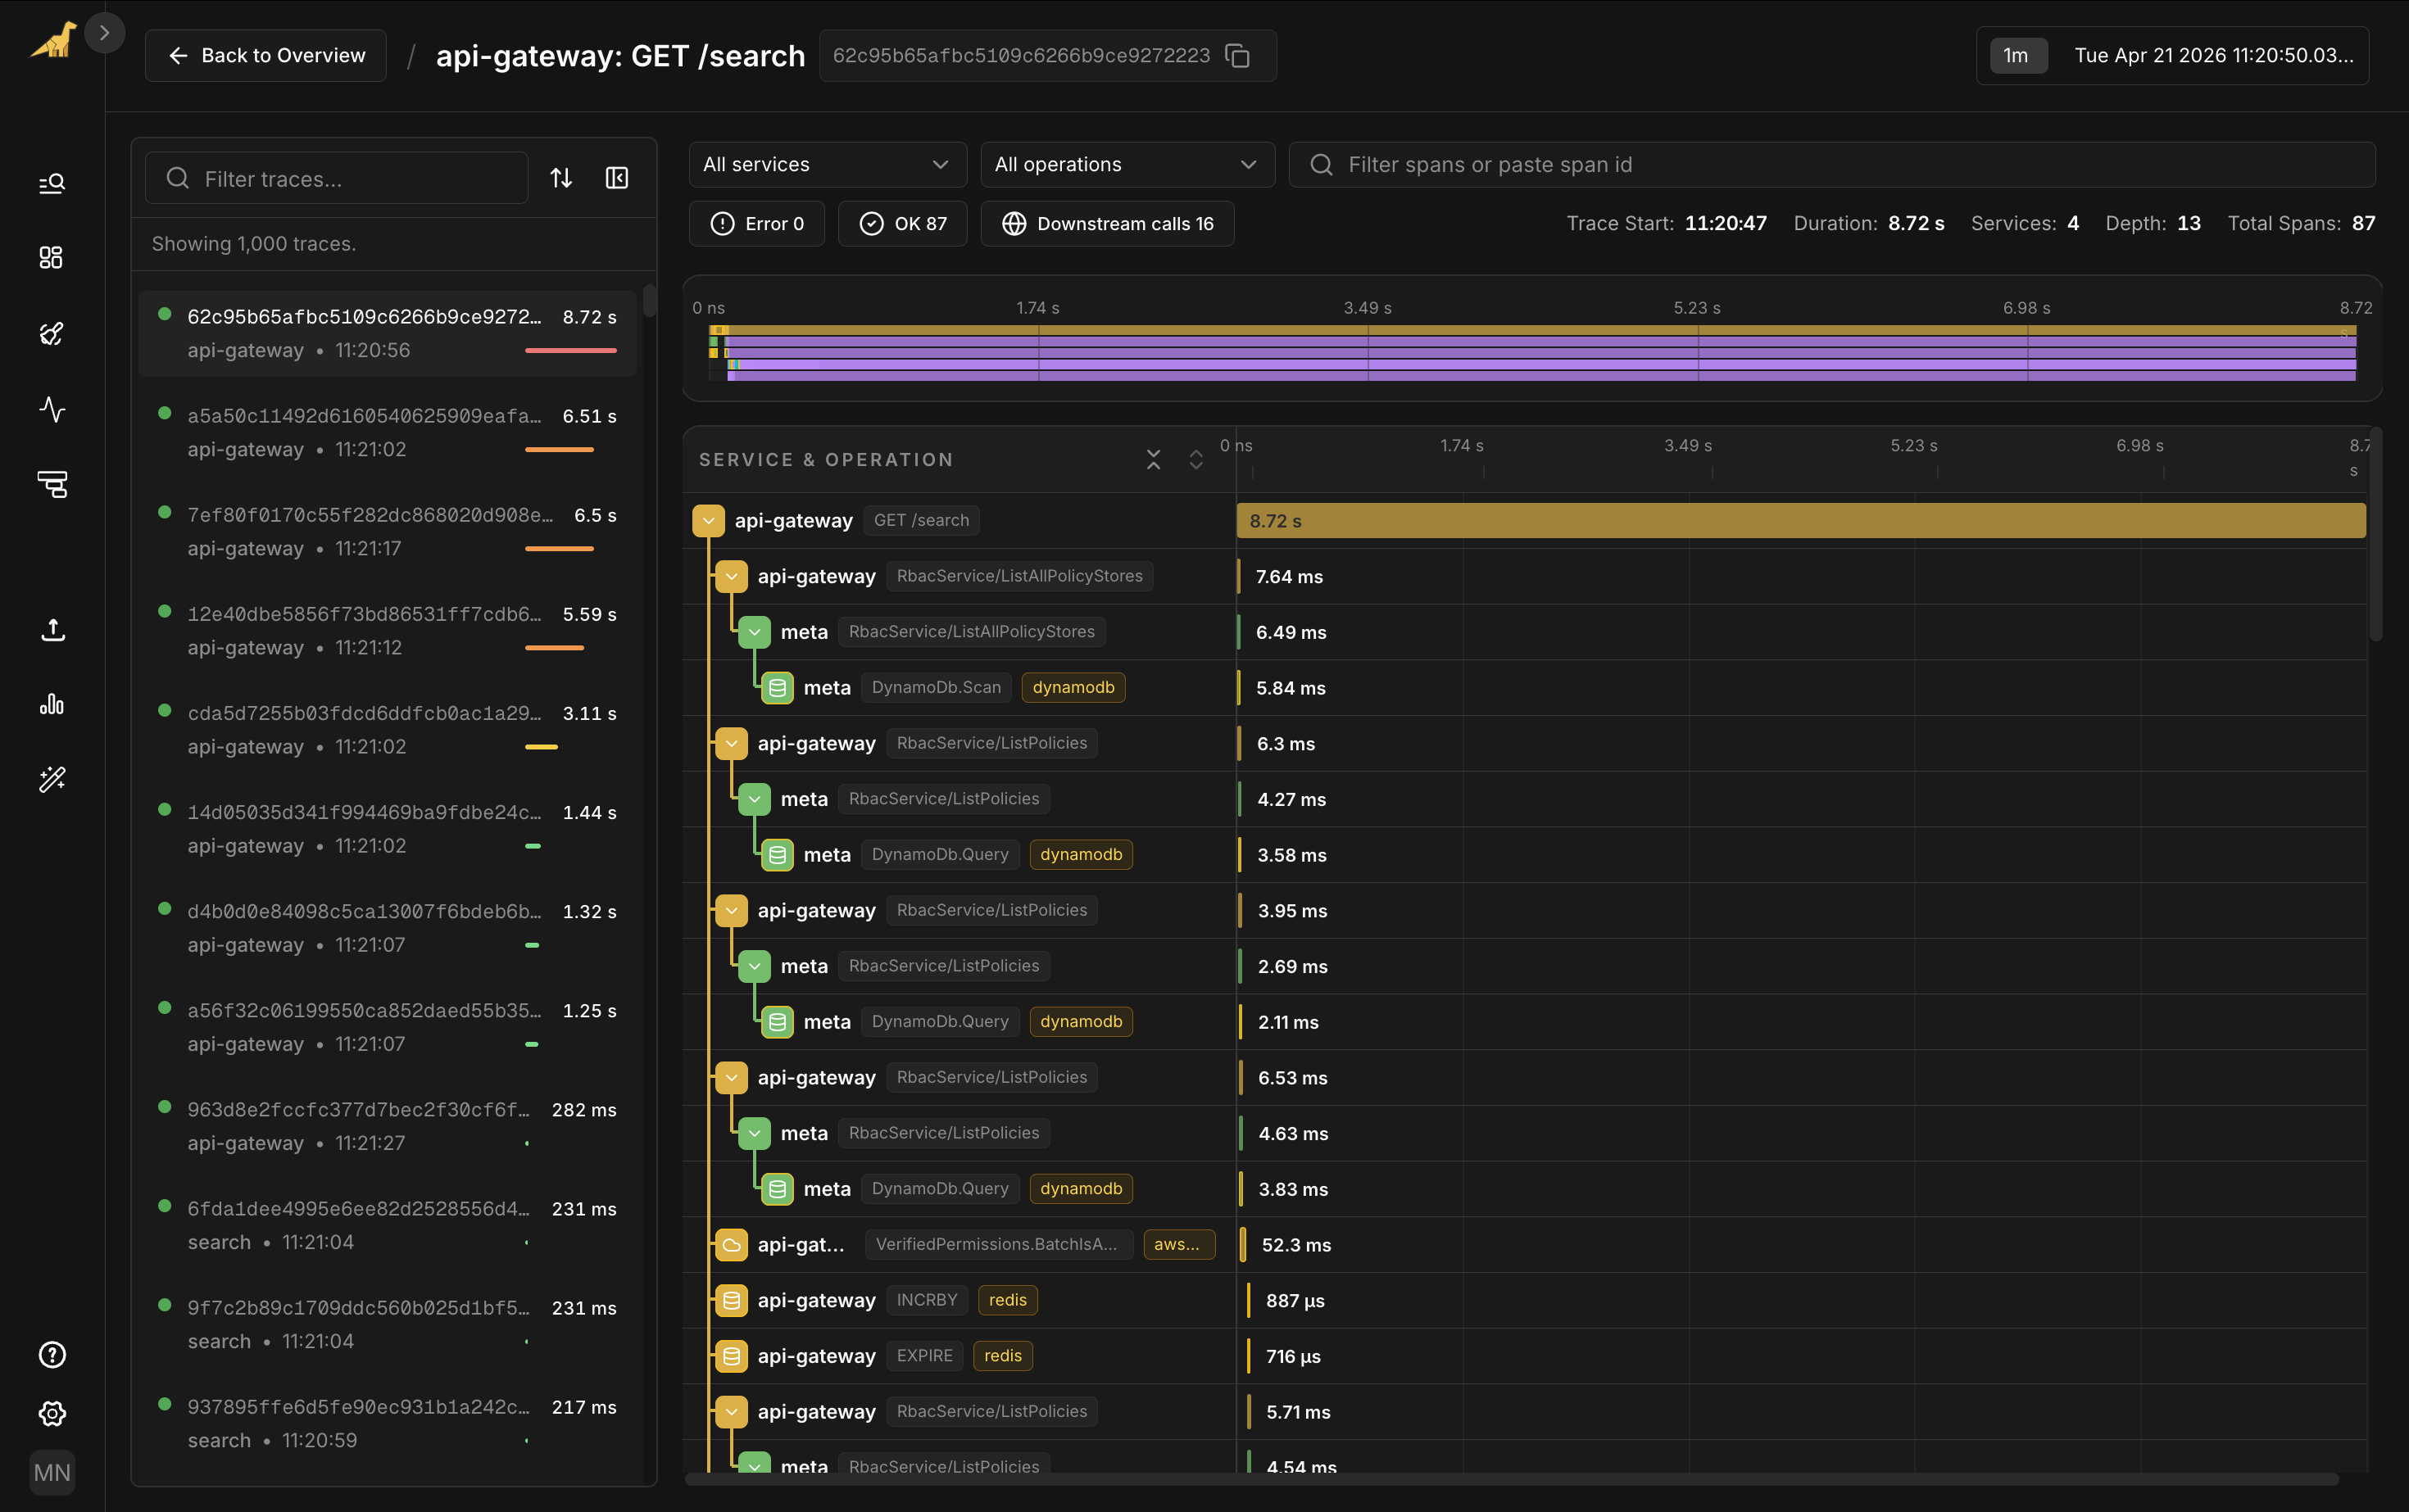Click the DynamoDb.Scan database span icon
The width and height of the screenshot is (2409, 1512).
[778, 688]
